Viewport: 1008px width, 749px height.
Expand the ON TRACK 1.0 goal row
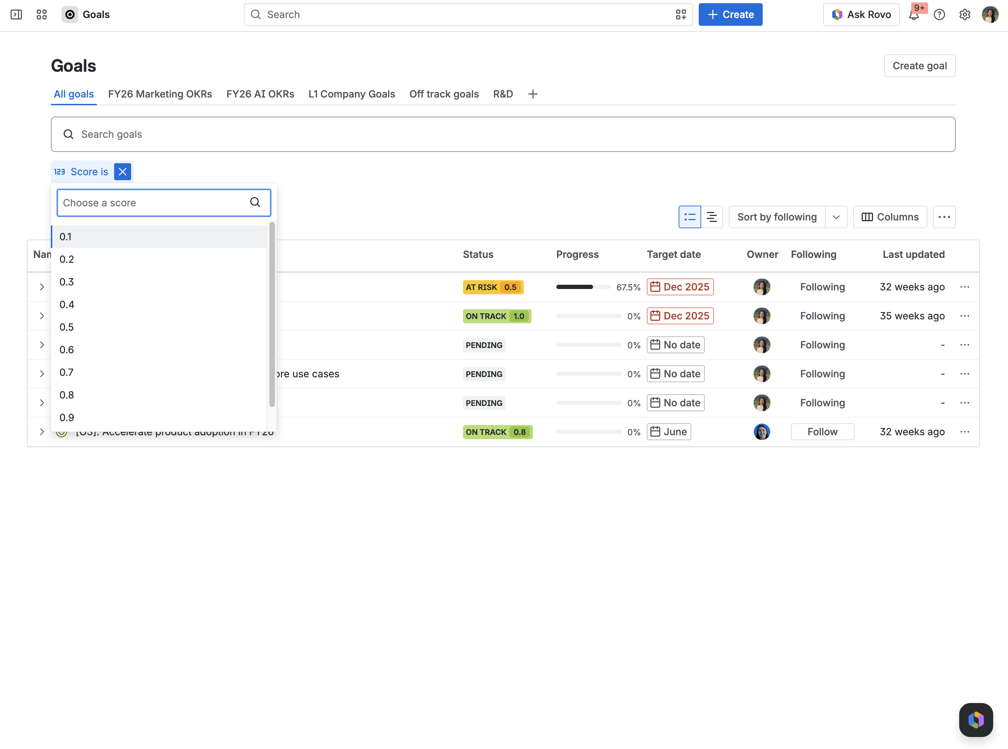pyautogui.click(x=42, y=316)
